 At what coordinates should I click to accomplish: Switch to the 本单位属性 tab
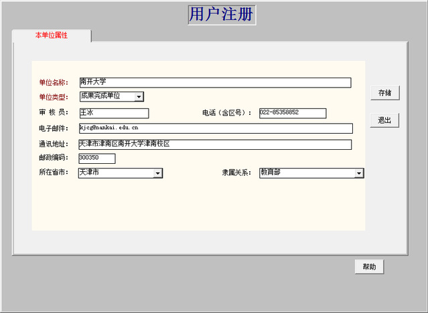[x=52, y=35]
